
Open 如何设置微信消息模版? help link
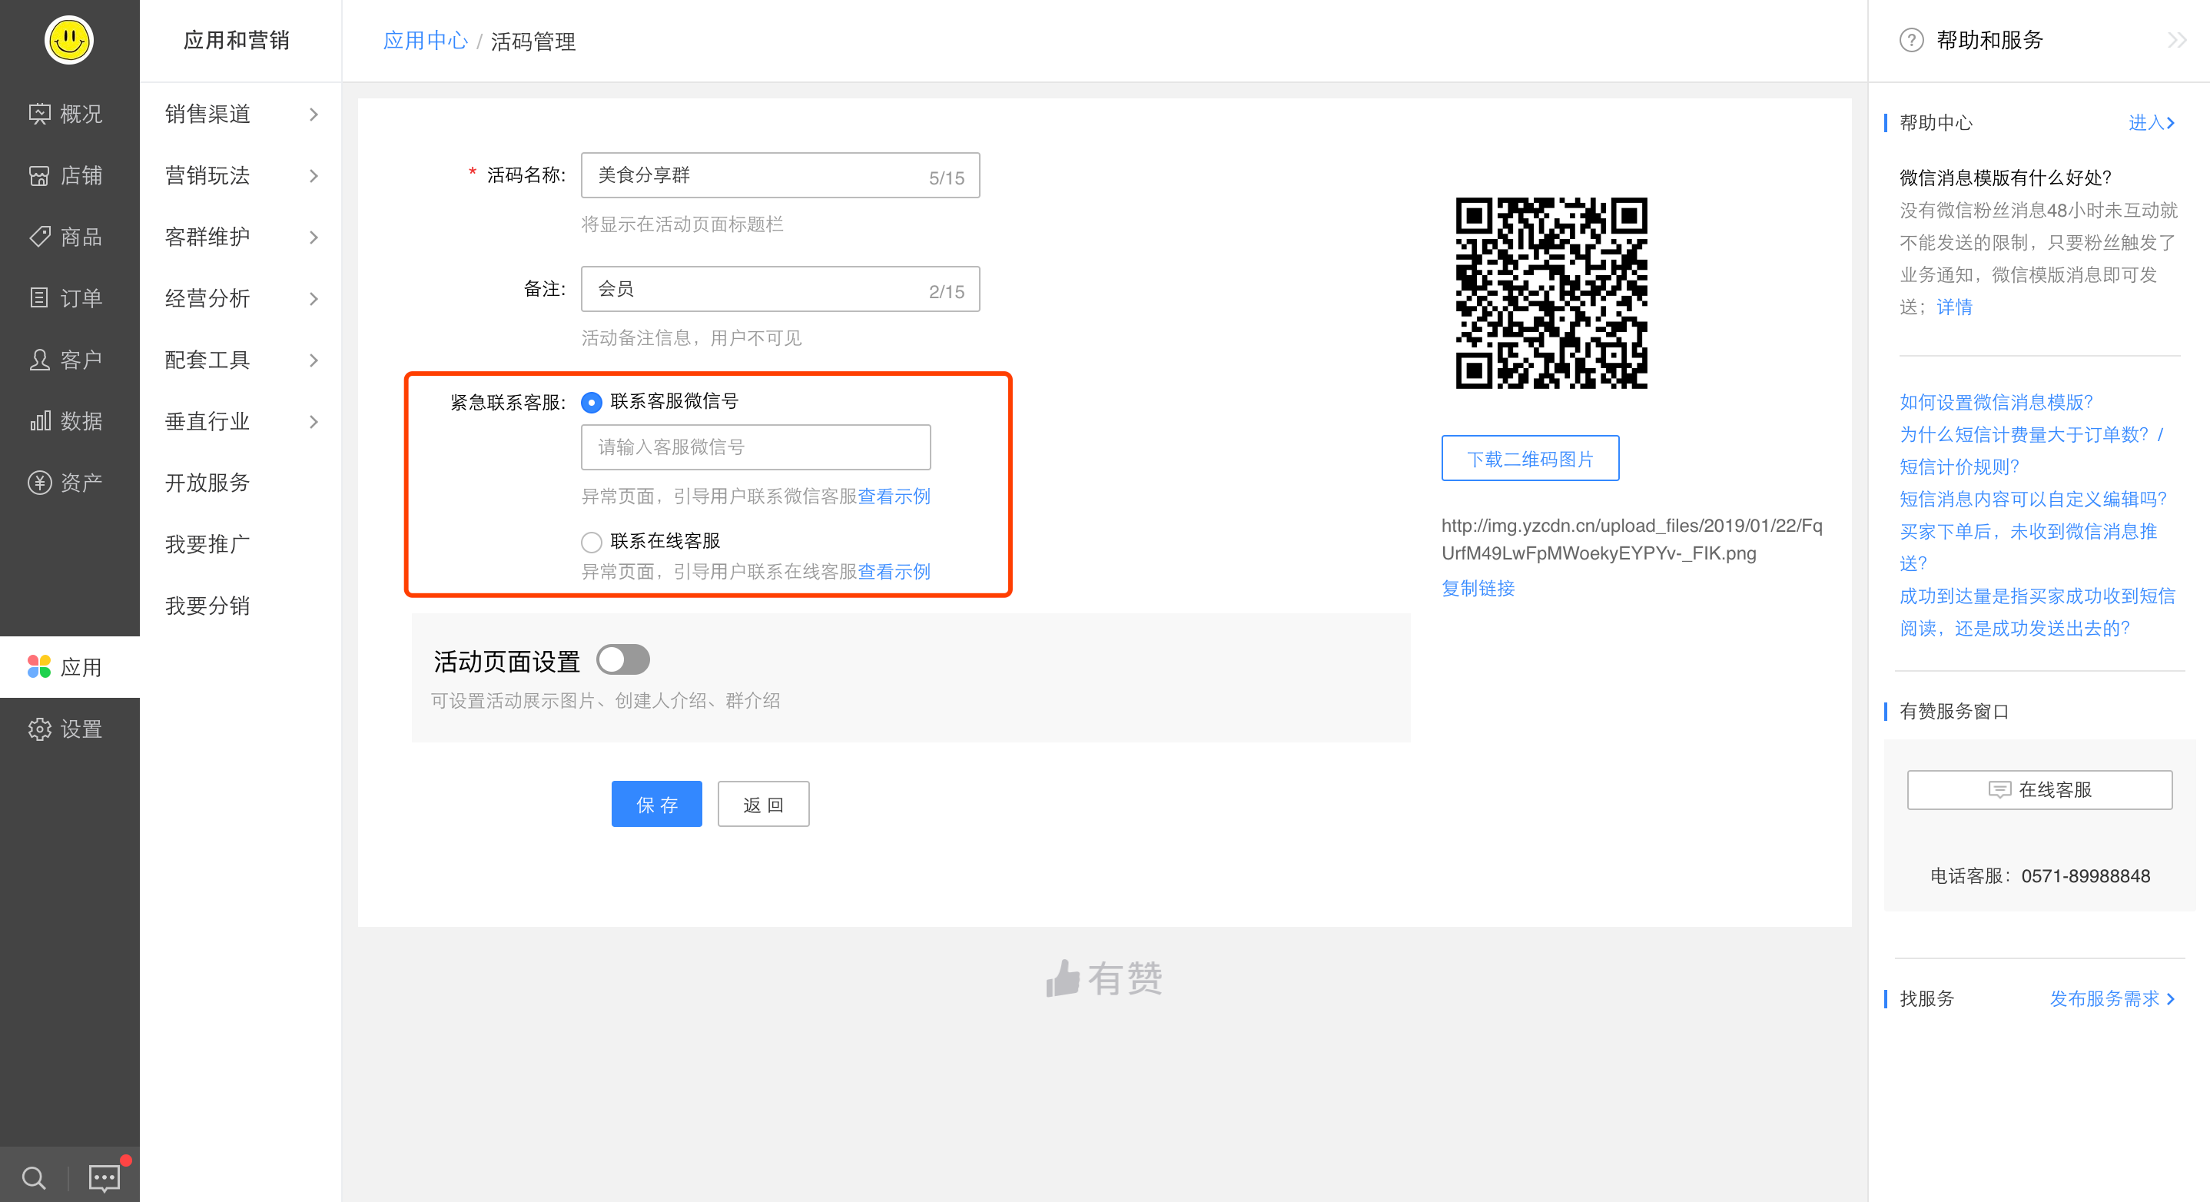1996,401
